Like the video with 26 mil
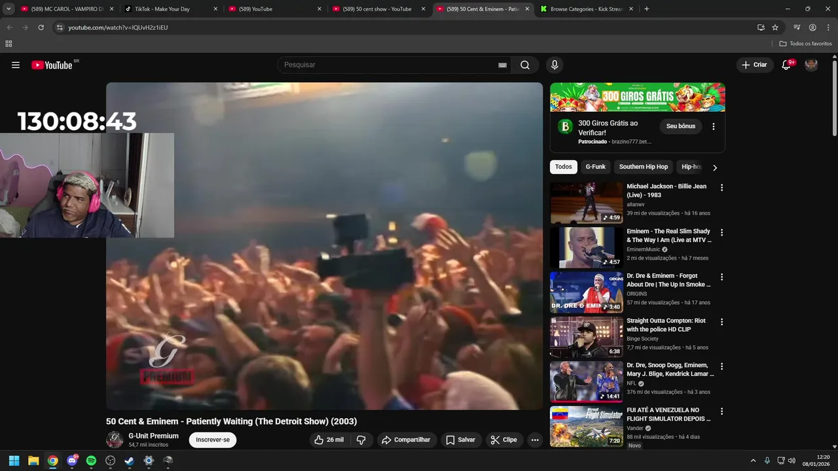 pos(329,440)
